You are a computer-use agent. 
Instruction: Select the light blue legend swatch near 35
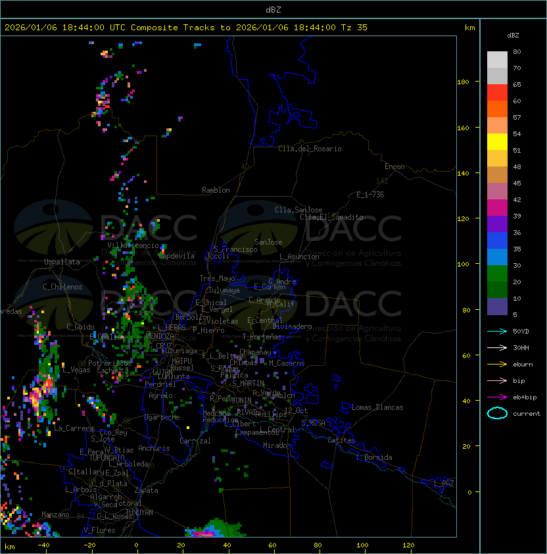[x=497, y=257]
